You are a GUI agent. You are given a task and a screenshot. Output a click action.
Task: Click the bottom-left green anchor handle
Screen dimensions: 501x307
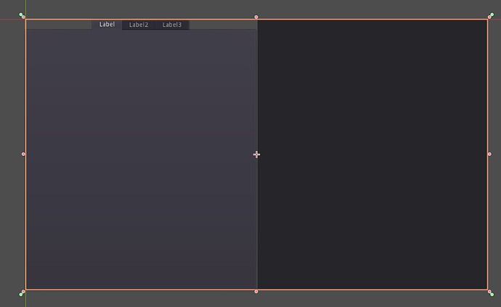pyautogui.click(x=21, y=294)
